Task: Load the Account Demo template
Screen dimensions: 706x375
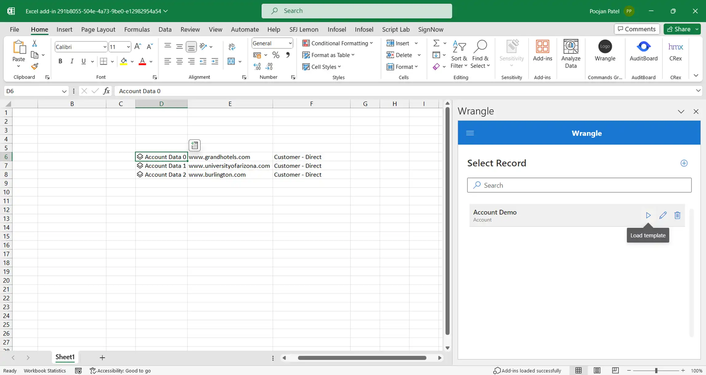Action: click(648, 215)
